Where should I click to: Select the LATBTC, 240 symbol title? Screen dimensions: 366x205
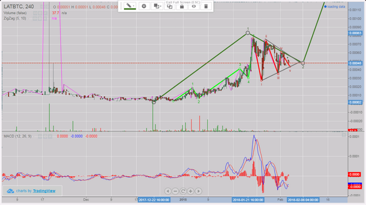pos(19,6)
